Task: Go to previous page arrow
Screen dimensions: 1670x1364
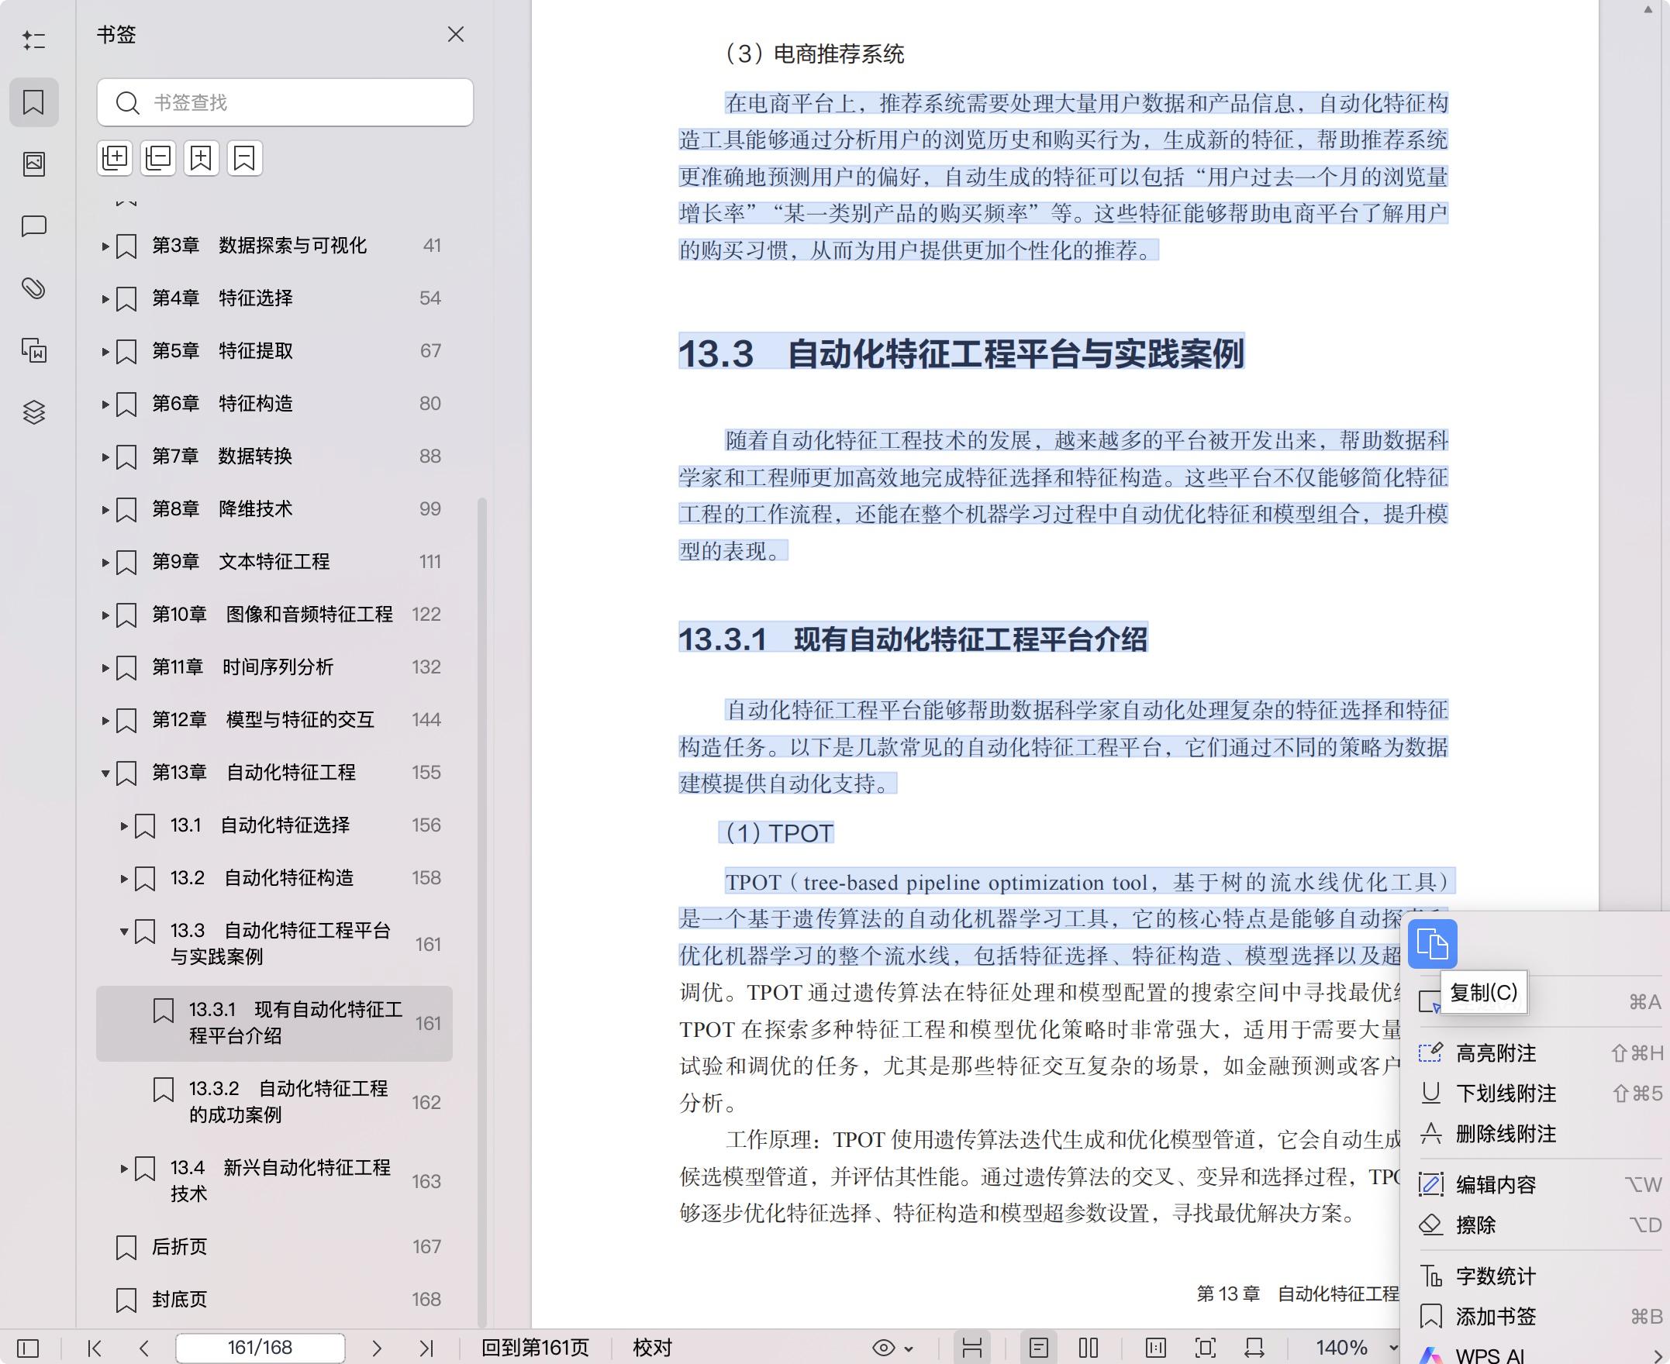Action: pyautogui.click(x=143, y=1348)
